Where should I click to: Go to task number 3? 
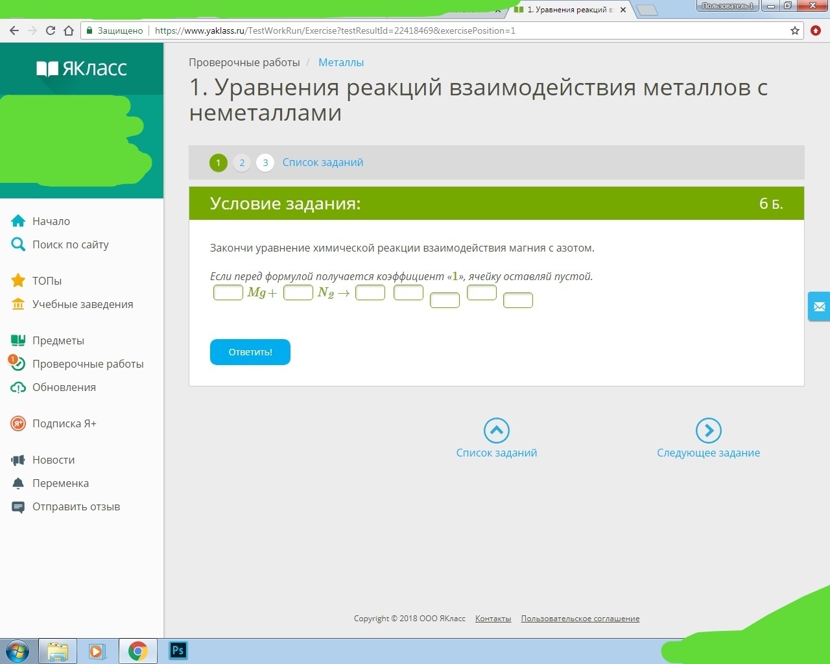pos(265,163)
